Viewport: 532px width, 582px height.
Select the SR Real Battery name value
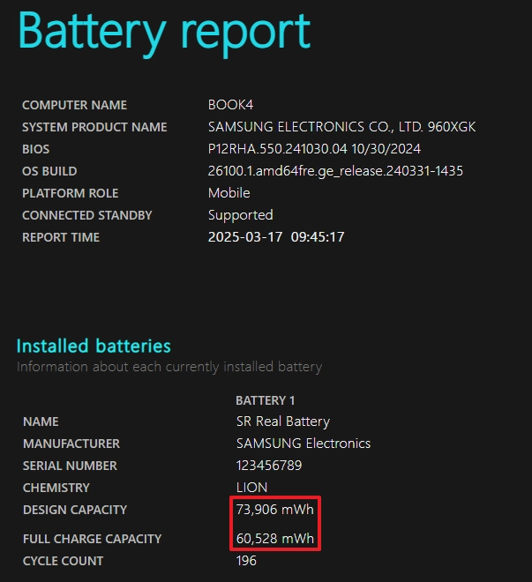point(283,422)
